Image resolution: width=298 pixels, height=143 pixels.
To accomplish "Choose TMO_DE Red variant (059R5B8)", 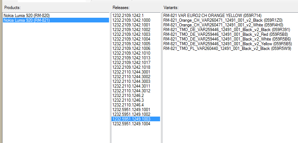I will (x=226, y=34).
